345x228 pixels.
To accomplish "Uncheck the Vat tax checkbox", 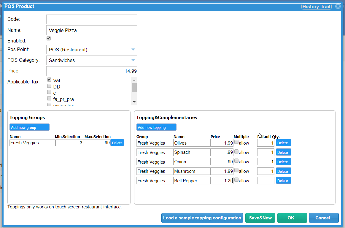I will coord(49,80).
